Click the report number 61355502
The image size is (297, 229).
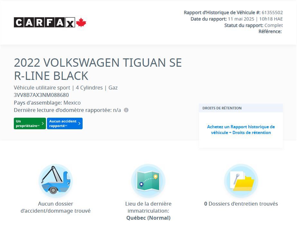pyautogui.click(x=272, y=13)
